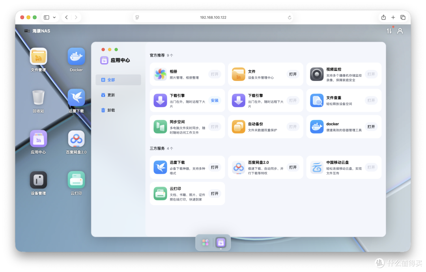Select the 全部 category in sidebar
This screenshot has height=272, width=426.
tap(118, 80)
